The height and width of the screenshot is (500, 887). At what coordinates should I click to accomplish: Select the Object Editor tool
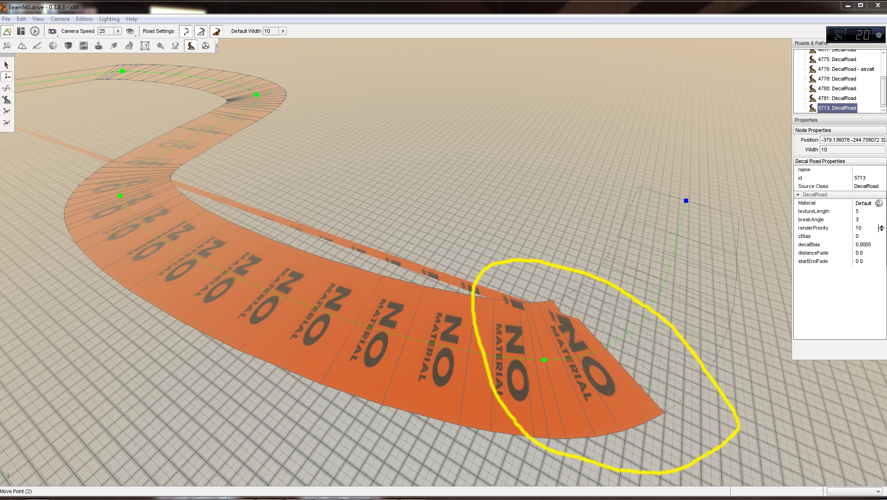point(7,45)
